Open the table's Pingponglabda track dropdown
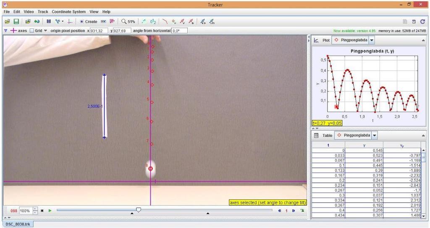The image size is (430, 228). click(374, 136)
